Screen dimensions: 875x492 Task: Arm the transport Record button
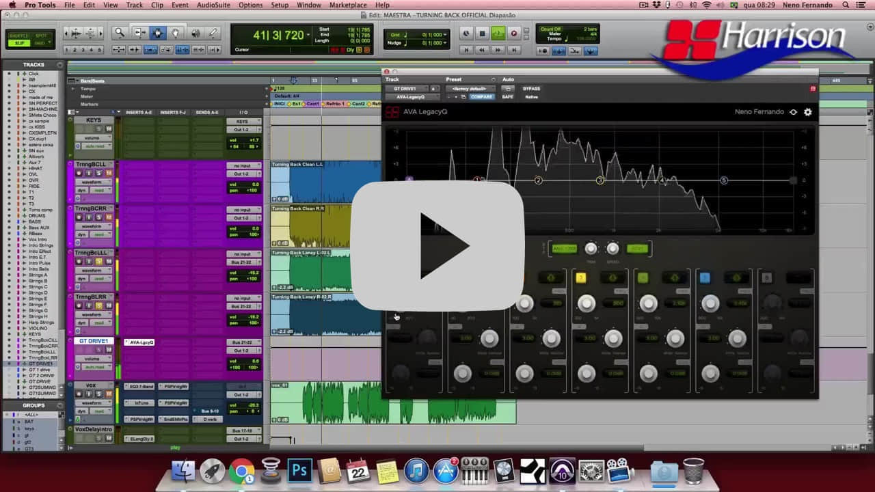[x=514, y=33]
